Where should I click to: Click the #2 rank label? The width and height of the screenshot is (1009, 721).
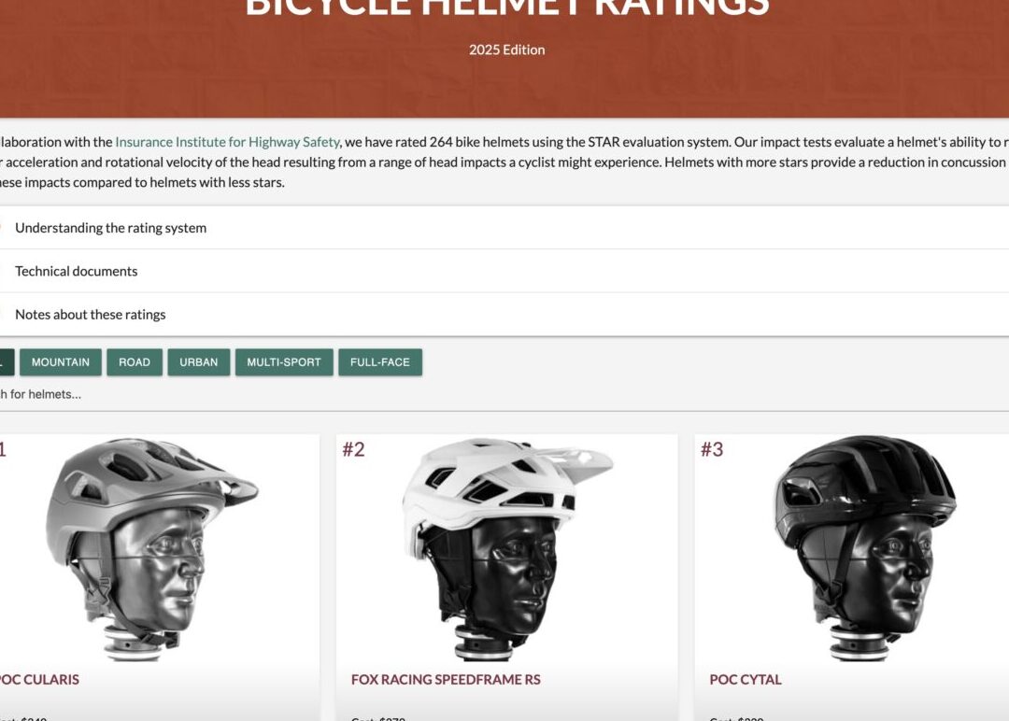pos(353,449)
